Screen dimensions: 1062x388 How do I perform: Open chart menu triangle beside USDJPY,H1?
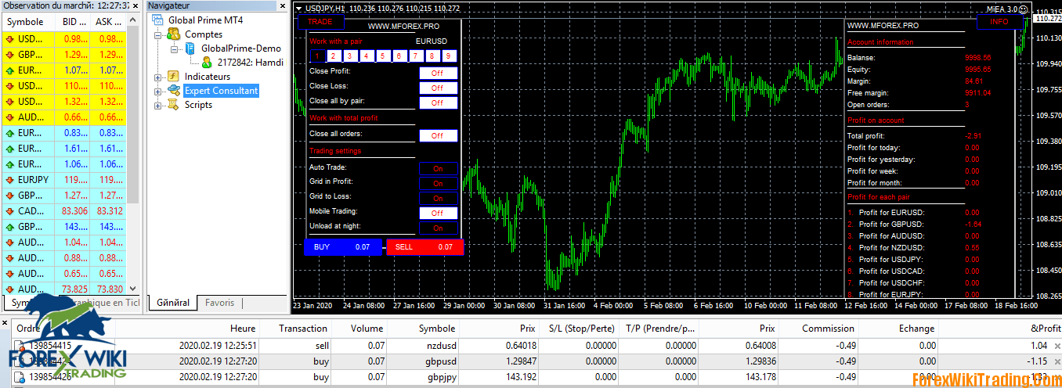pos(298,8)
